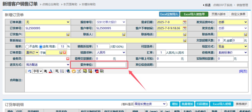Click the 联系地址 lookup icon

(184, 40)
